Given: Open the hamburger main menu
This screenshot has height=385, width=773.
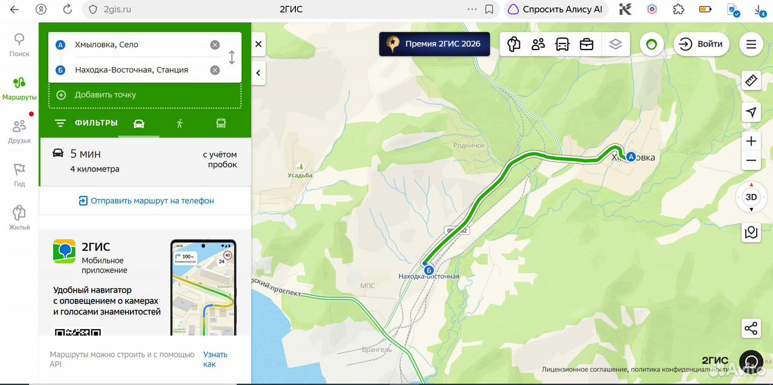Looking at the screenshot, I should coord(751,44).
